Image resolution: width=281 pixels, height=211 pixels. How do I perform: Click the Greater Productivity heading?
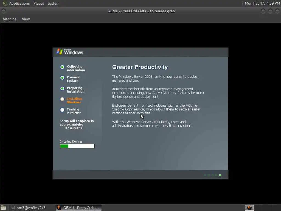[x=140, y=67]
